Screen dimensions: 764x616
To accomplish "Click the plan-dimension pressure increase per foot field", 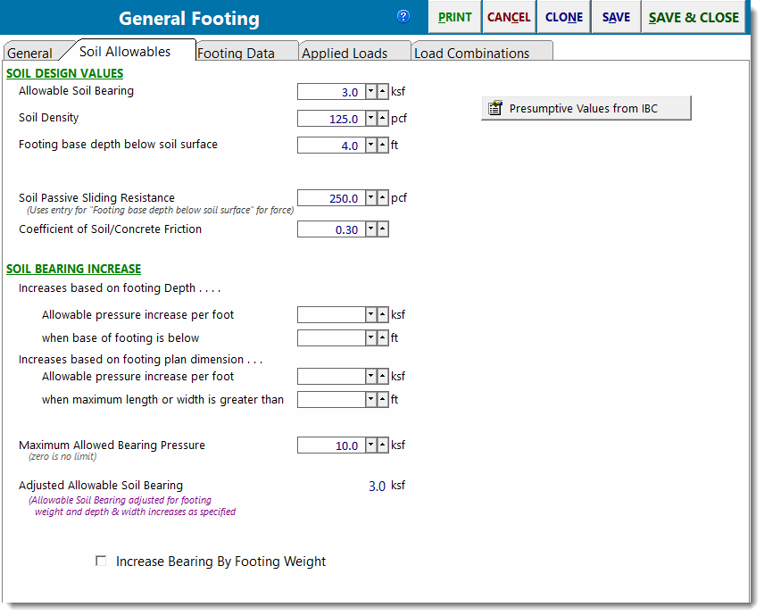I will click(331, 377).
